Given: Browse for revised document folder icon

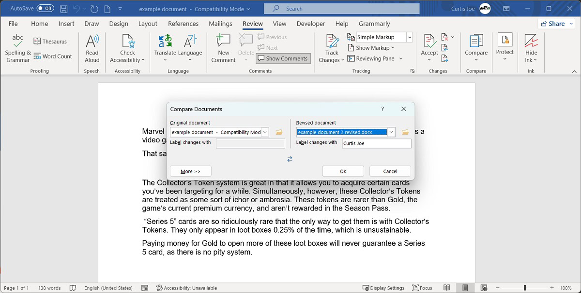Looking at the screenshot, I should 405,132.
